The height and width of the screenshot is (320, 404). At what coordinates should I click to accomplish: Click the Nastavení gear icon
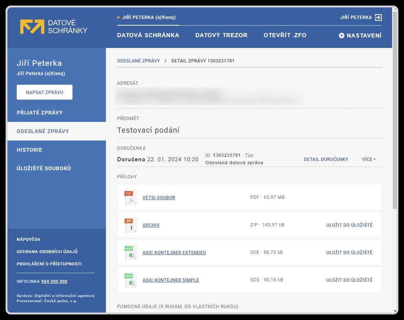[342, 35]
